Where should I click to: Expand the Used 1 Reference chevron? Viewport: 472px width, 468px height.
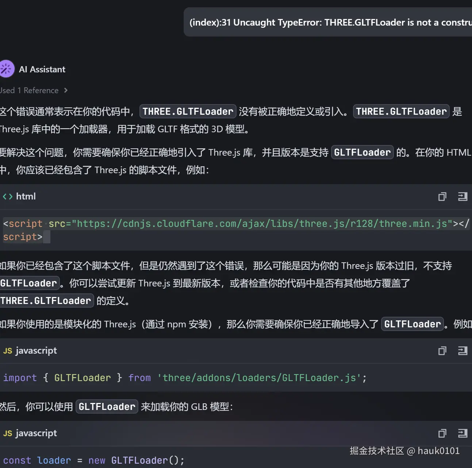65,90
